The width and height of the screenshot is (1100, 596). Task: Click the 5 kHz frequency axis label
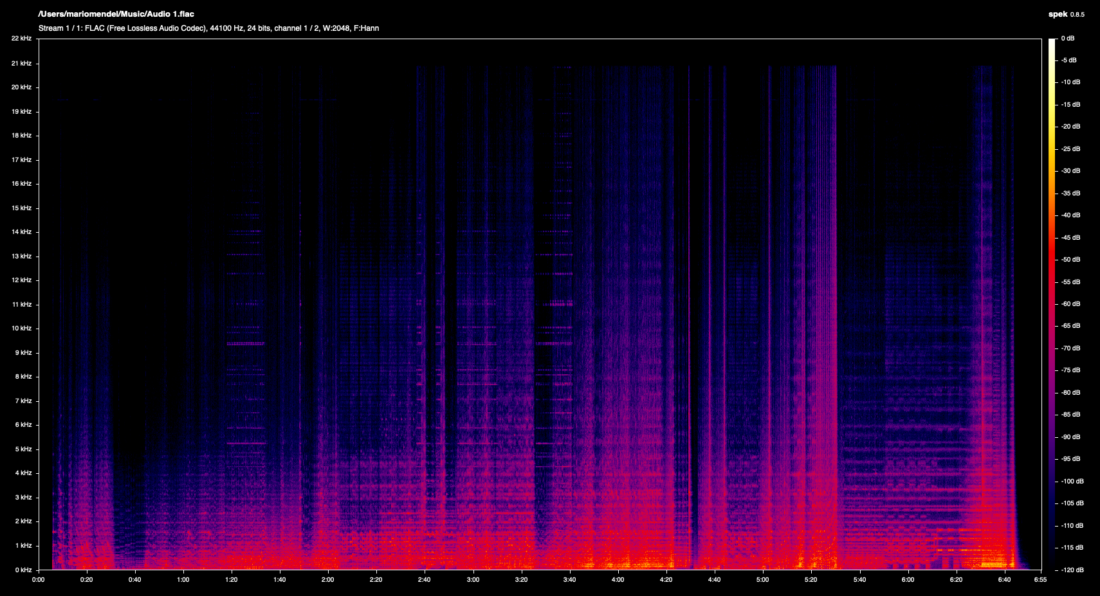[x=23, y=449]
